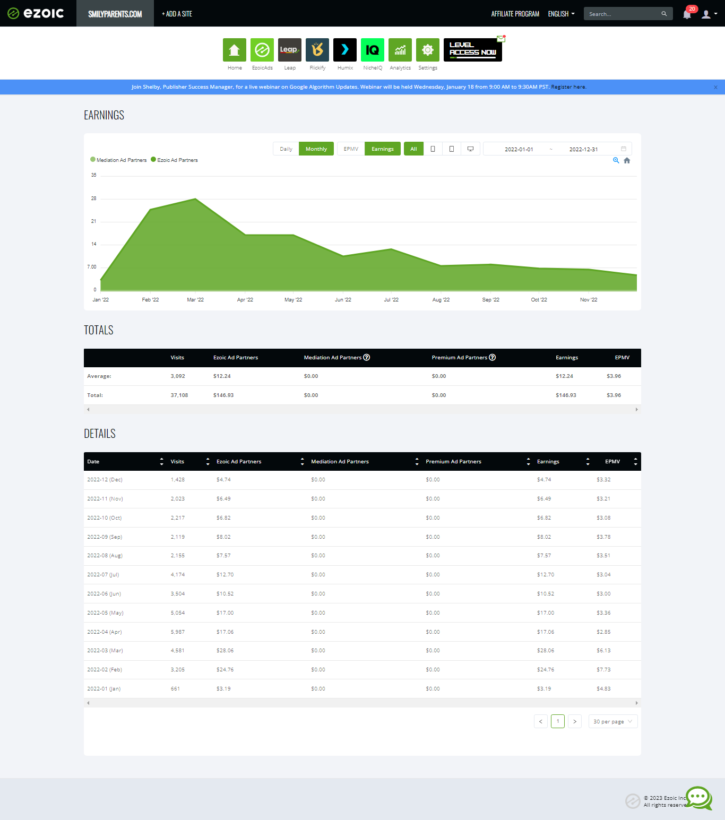Open the notifications bell
Viewport: 725px width, 820px height.
pos(687,14)
